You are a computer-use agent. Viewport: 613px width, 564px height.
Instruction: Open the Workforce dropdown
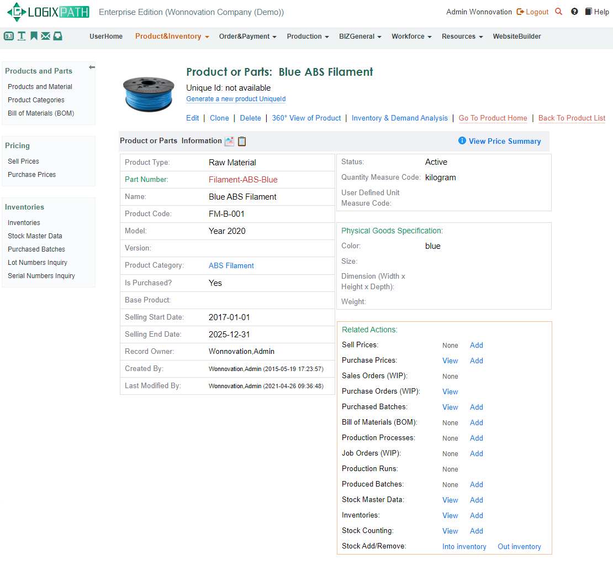tap(411, 36)
